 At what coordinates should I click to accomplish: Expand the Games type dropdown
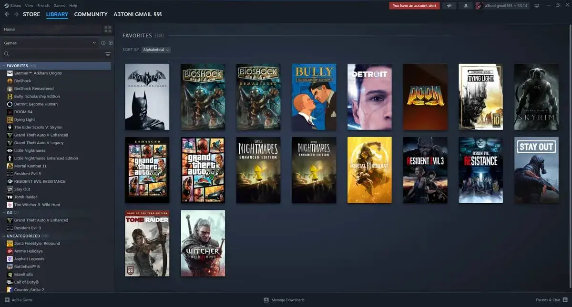click(50, 43)
